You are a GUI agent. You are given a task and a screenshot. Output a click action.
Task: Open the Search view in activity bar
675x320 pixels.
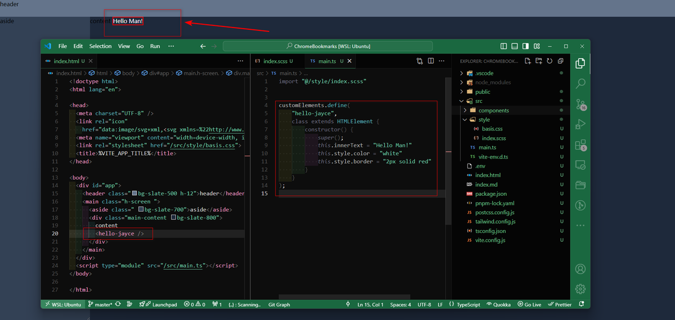tap(581, 84)
